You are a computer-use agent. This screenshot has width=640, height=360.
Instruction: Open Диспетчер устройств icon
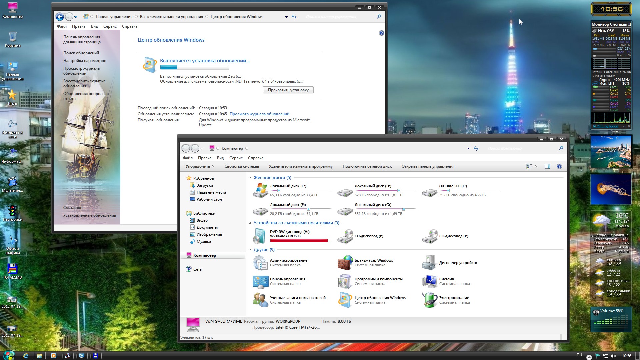coord(429,263)
